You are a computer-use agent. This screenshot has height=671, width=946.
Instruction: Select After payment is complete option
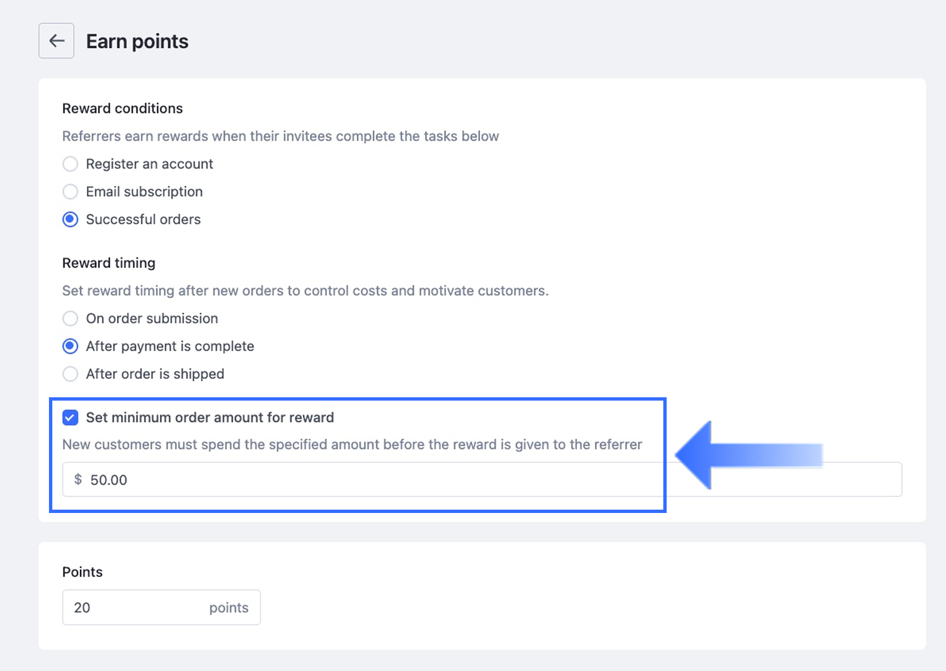[x=70, y=347]
